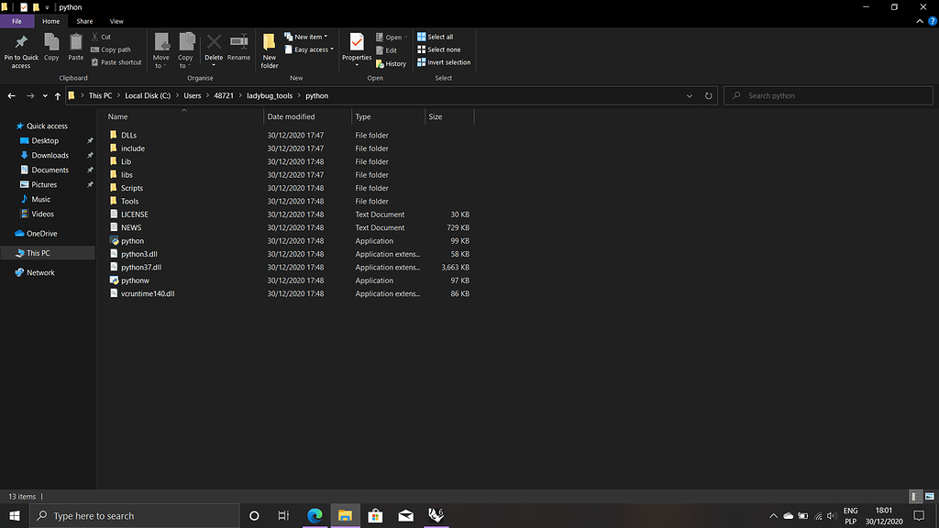Click Local Disk (C:) breadcrumb
The image size is (939, 528).
click(x=148, y=95)
